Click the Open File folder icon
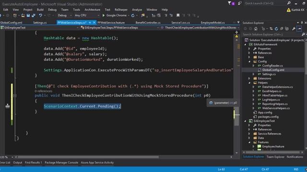 [23, 15]
